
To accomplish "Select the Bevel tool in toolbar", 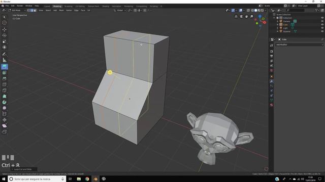I will pos(5,79).
